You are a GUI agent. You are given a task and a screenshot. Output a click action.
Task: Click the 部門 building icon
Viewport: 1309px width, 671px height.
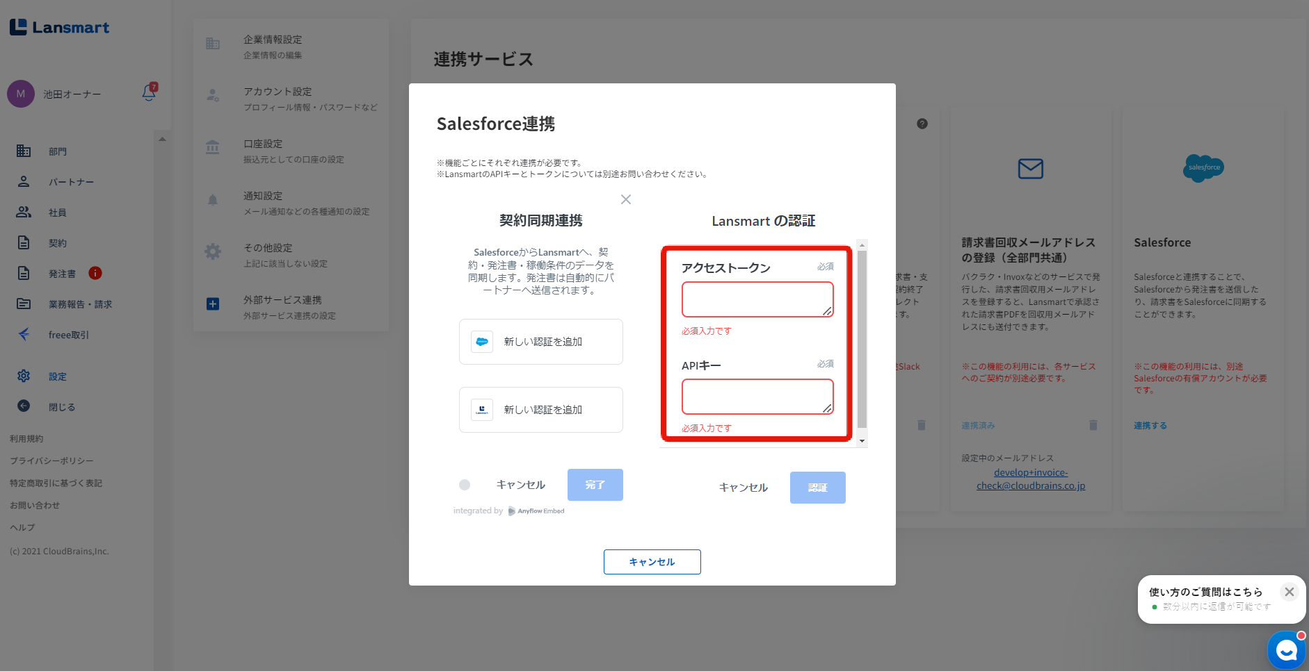(24, 151)
